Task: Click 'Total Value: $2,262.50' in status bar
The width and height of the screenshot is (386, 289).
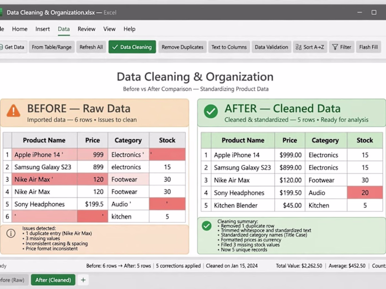Action: tap(299, 266)
